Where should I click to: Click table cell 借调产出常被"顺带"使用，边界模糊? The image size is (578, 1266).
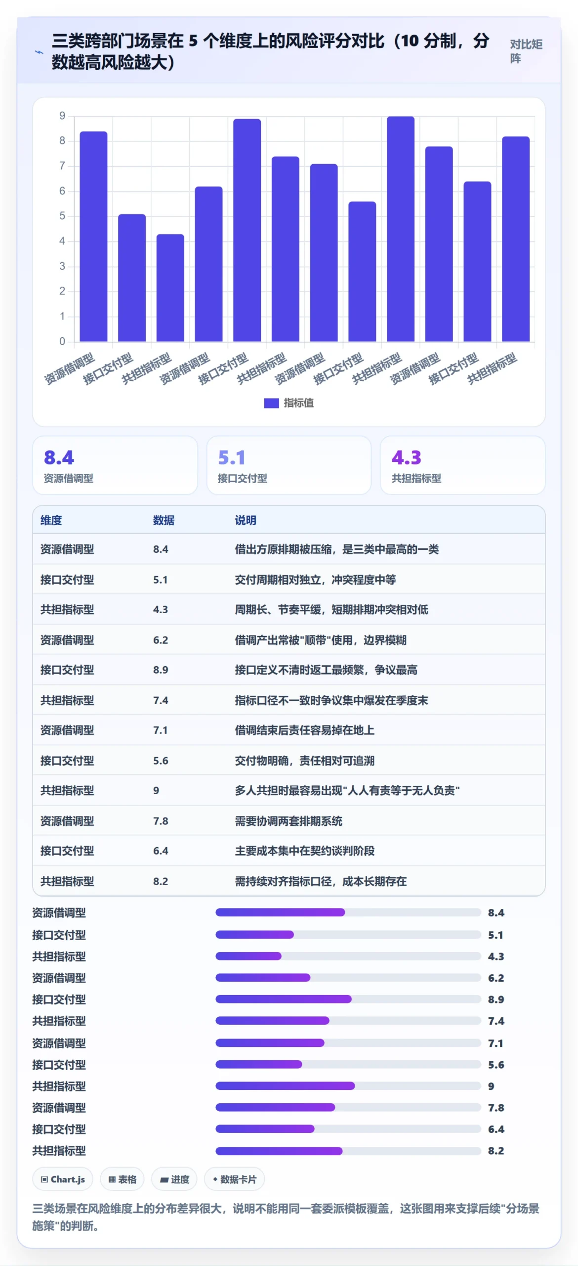(321, 640)
